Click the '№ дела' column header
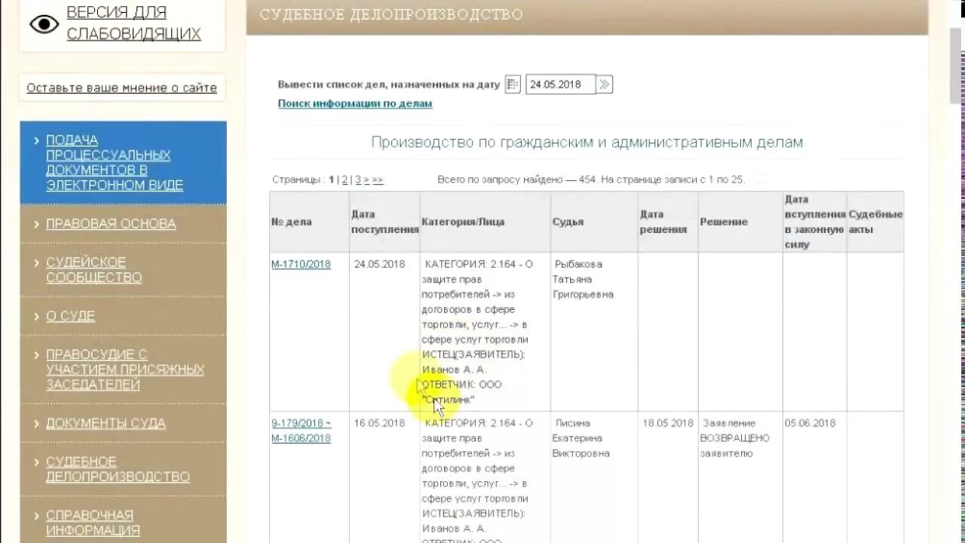This screenshot has height=543, width=965. click(309, 222)
